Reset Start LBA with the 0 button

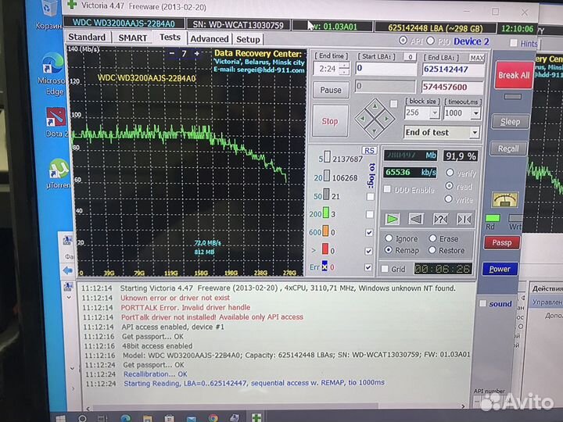coord(410,57)
